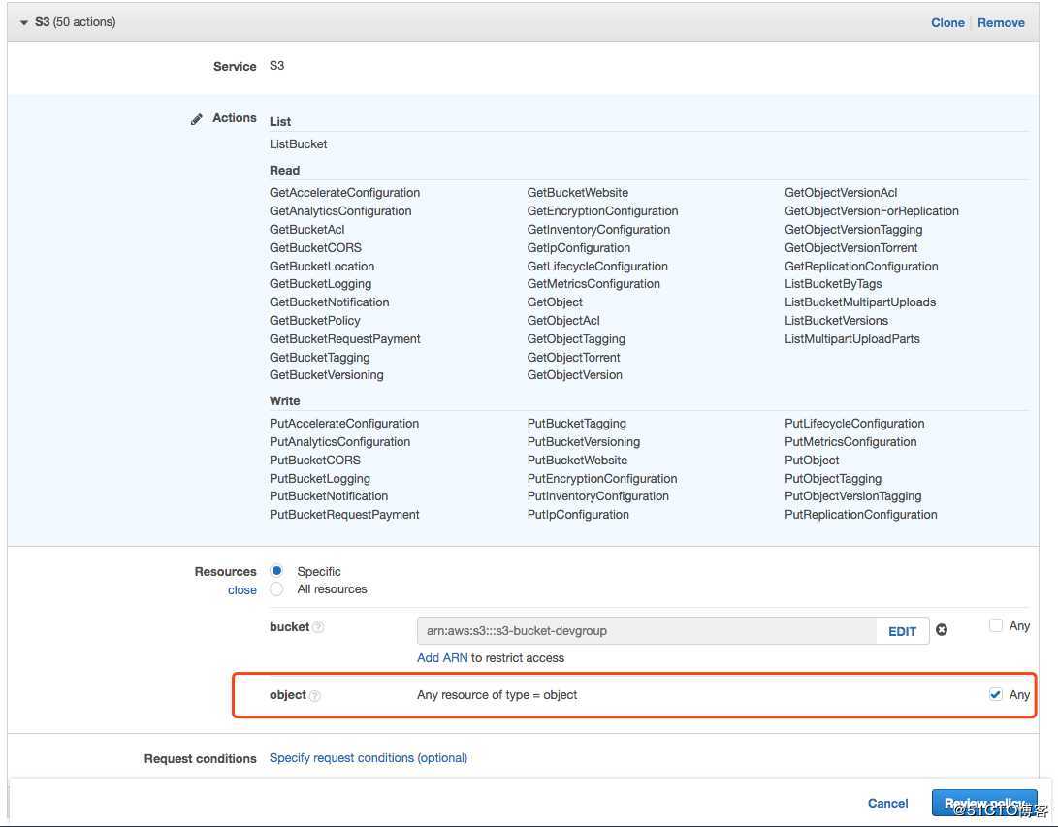Click GetAnalyticsConfiguration action
Image resolution: width=1058 pixels, height=827 pixels.
[340, 210]
